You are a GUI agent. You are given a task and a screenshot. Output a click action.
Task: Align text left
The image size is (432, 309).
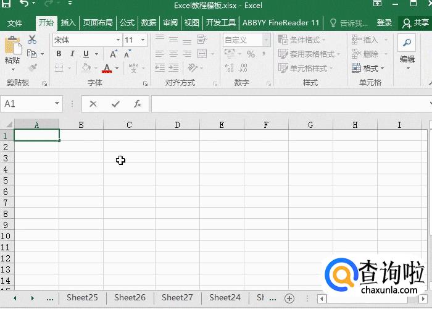pyautogui.click(x=160, y=54)
